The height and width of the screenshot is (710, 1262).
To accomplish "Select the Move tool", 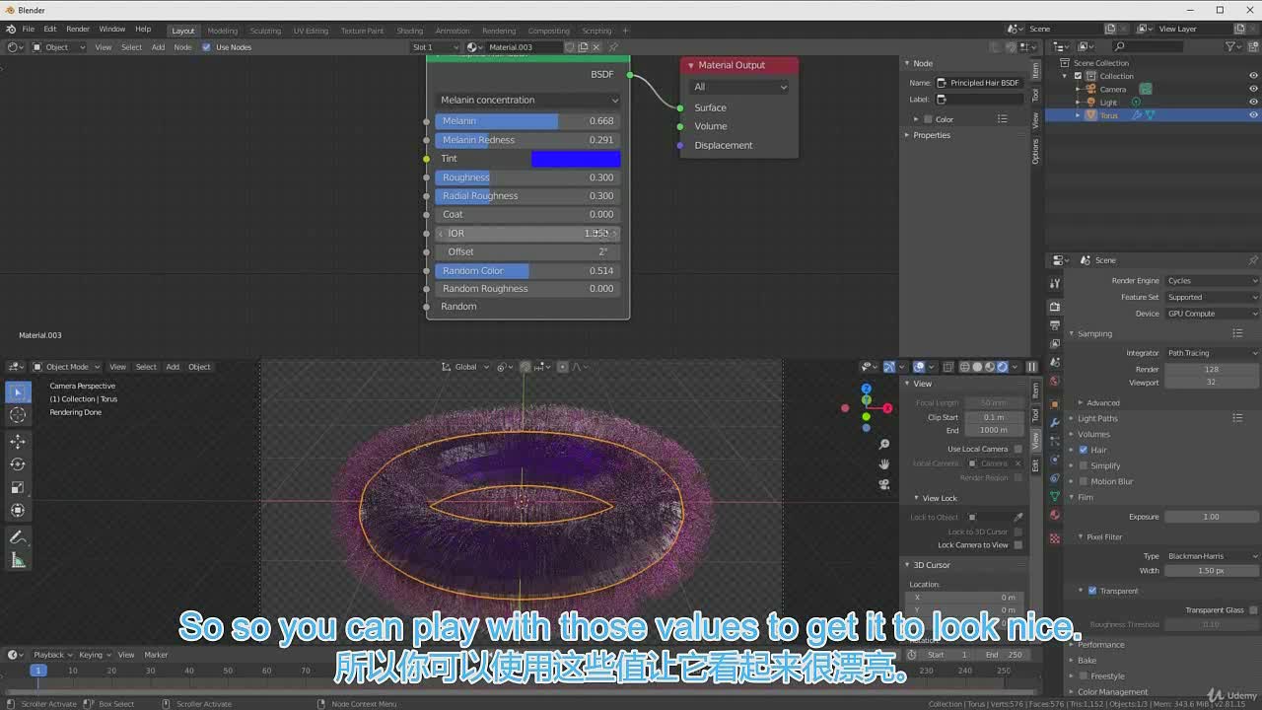I will (18, 442).
